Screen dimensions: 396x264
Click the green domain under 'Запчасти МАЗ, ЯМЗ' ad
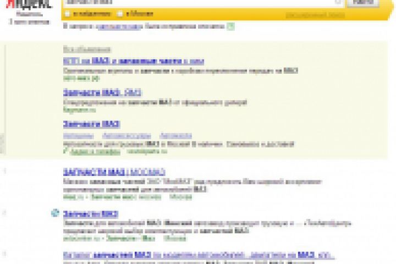point(79,110)
